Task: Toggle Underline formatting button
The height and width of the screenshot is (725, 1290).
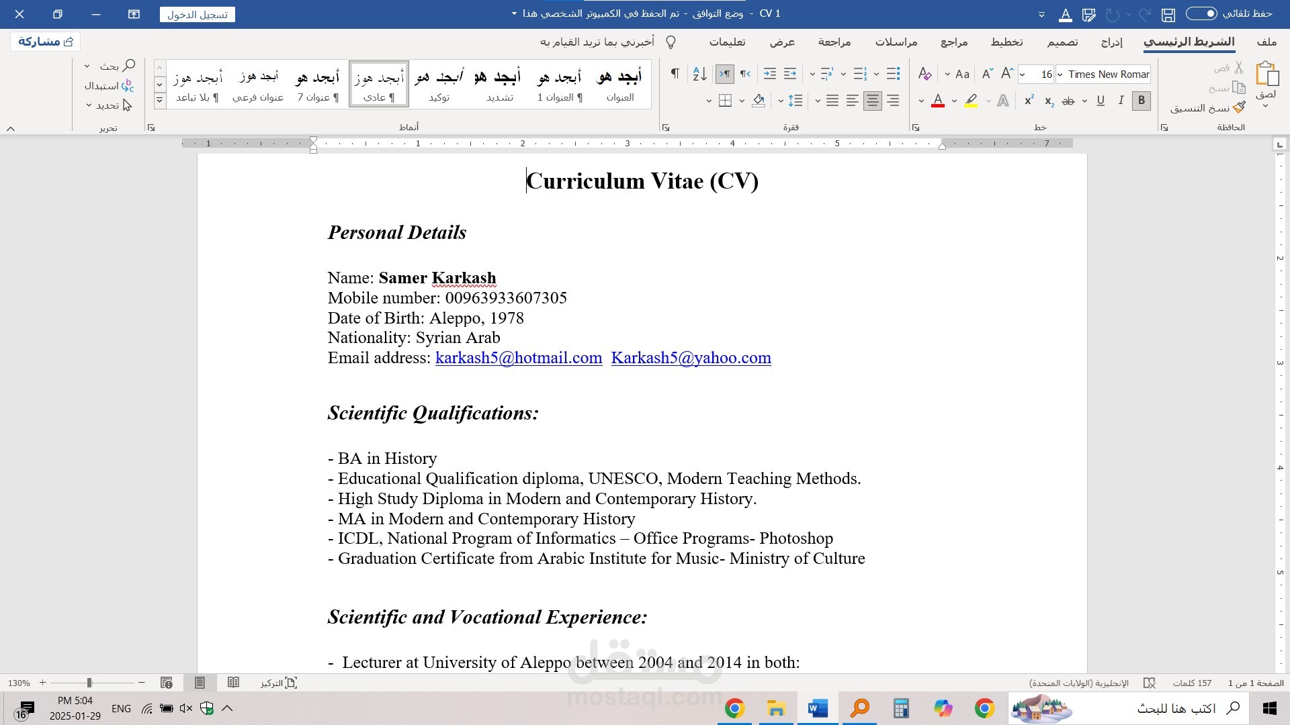Action: click(1101, 101)
